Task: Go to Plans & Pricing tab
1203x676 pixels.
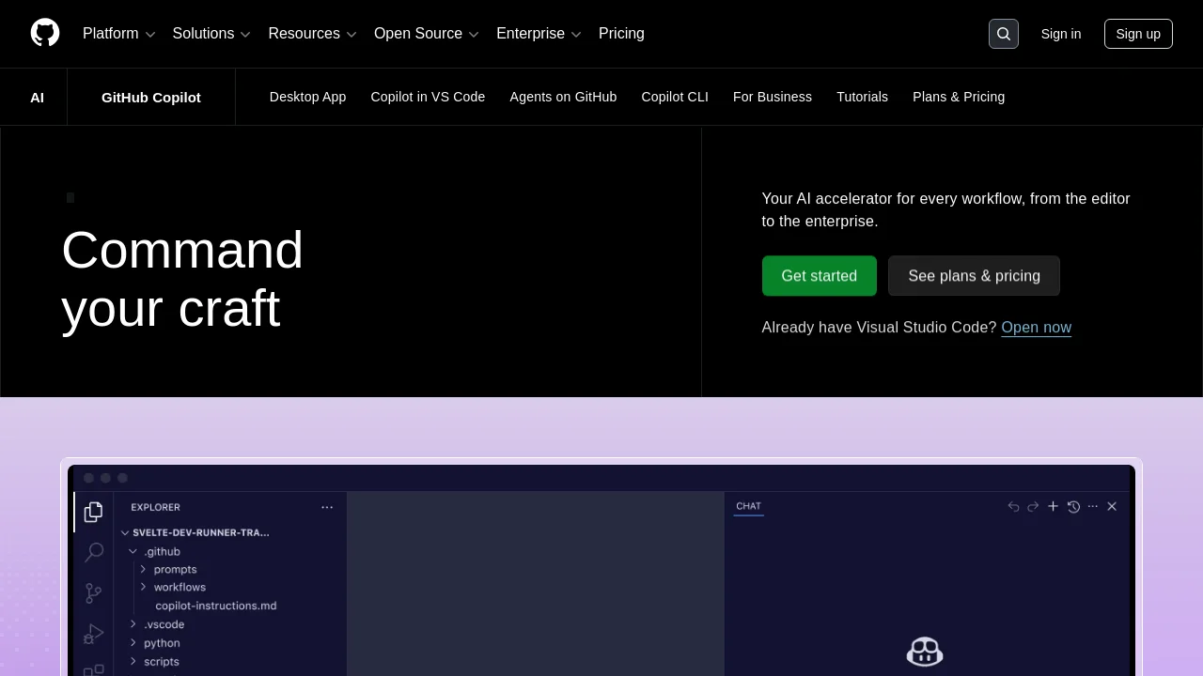Action: (959, 97)
